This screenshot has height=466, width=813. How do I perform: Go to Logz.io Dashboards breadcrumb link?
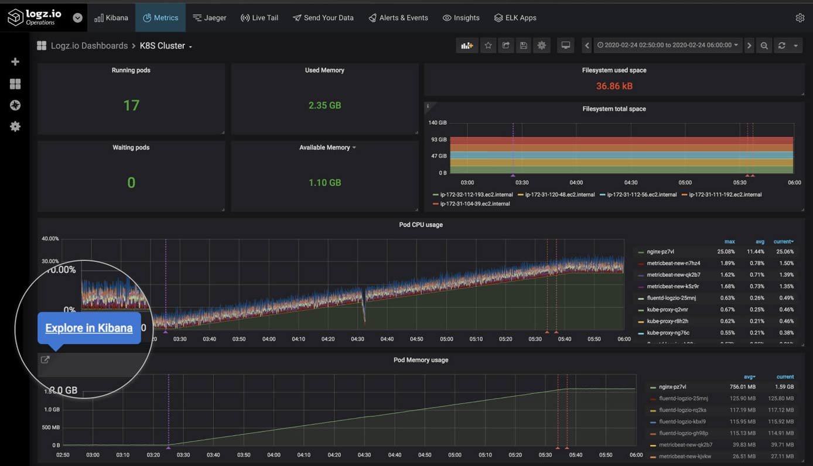click(89, 45)
